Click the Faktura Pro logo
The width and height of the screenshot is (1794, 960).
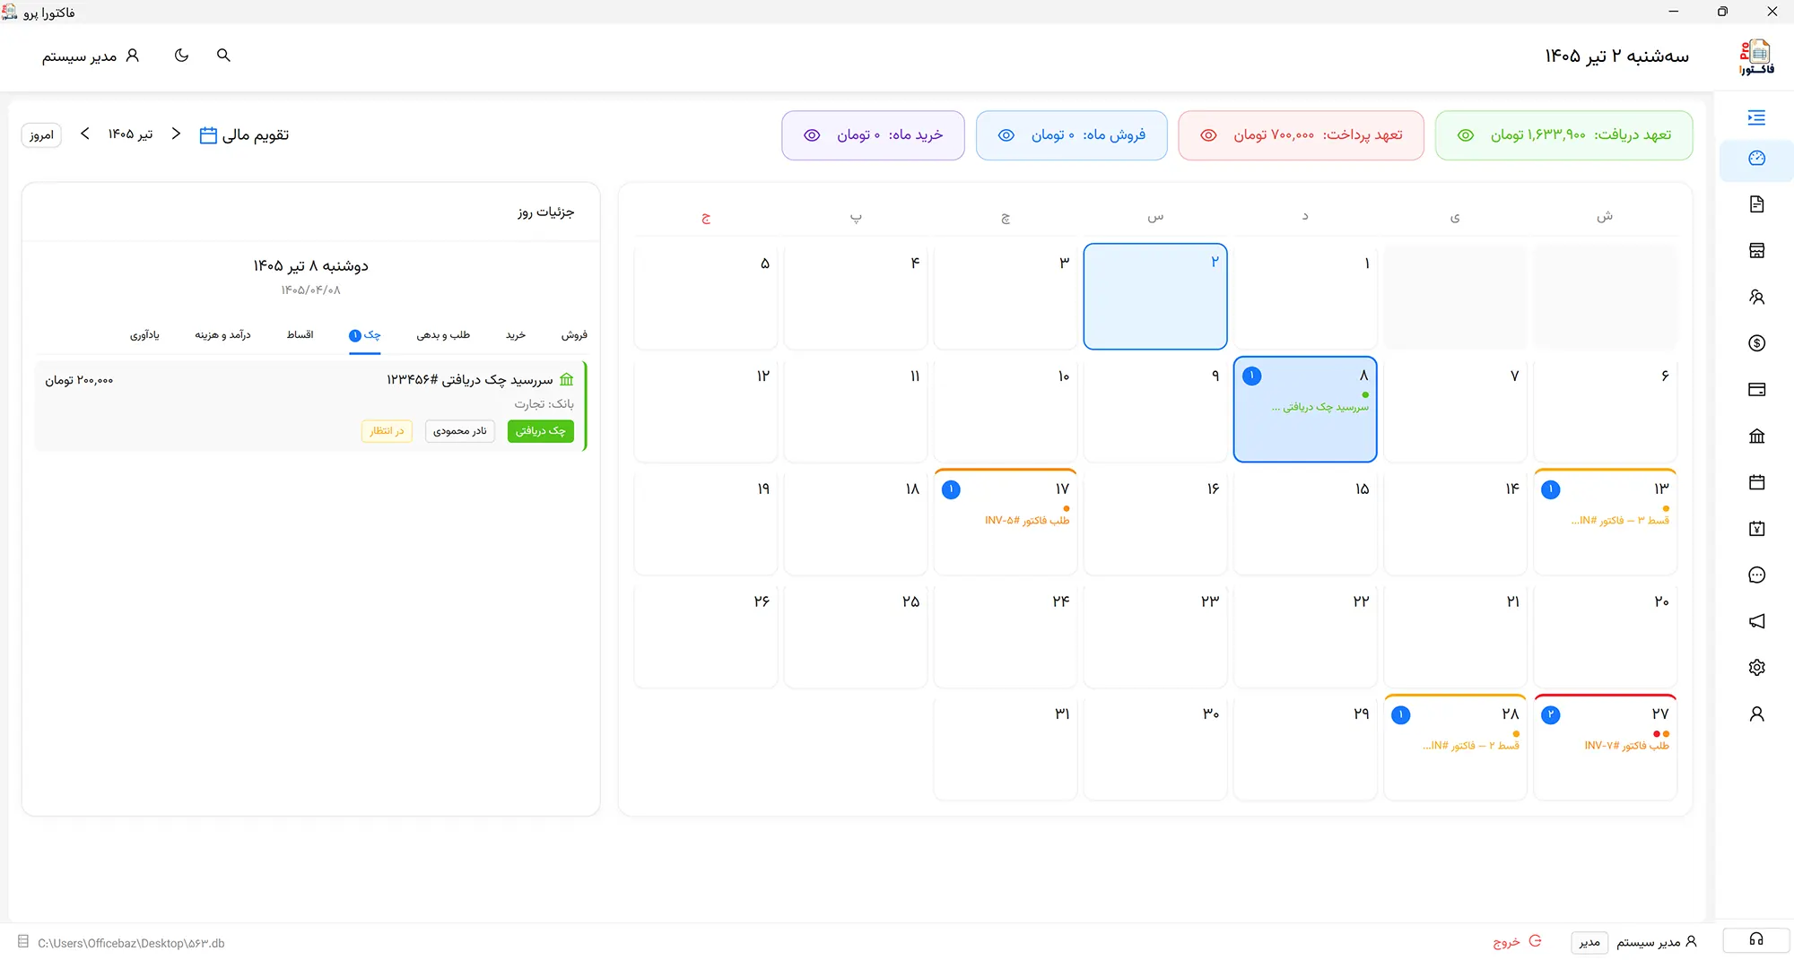click(1756, 56)
